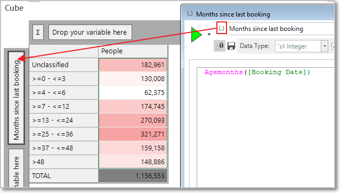Viewport: 340px width, 193px height.
Task: Click the 1,156,553 total cell
Action: (x=133, y=176)
